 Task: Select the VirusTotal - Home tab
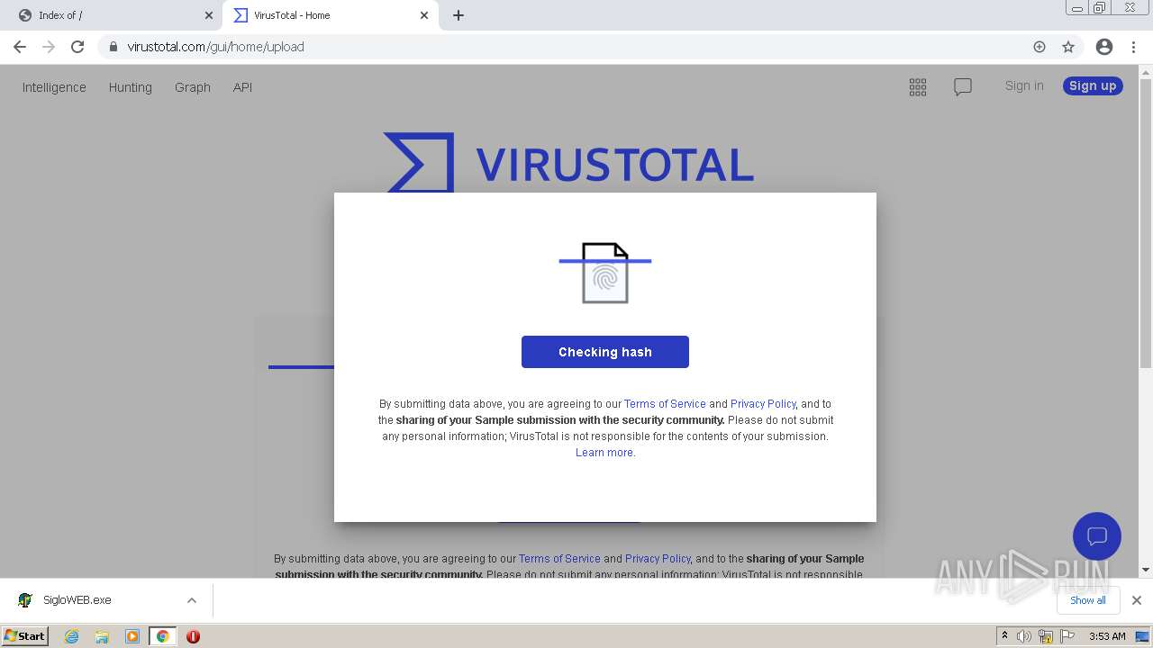pos(331,15)
